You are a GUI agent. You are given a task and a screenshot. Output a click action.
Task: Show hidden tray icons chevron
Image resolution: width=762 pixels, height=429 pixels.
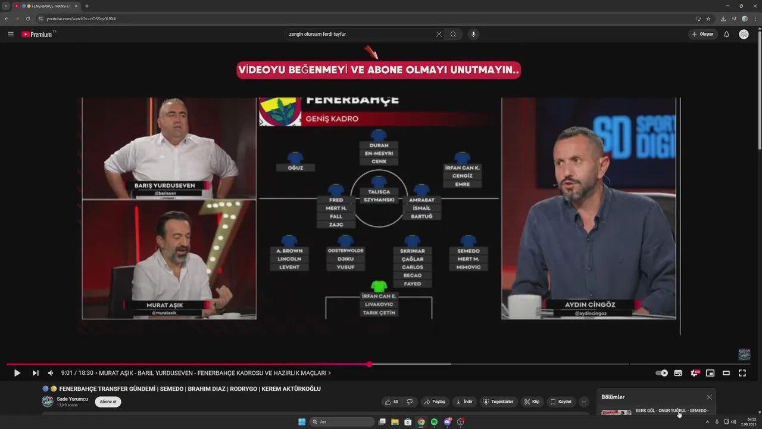[x=707, y=422]
